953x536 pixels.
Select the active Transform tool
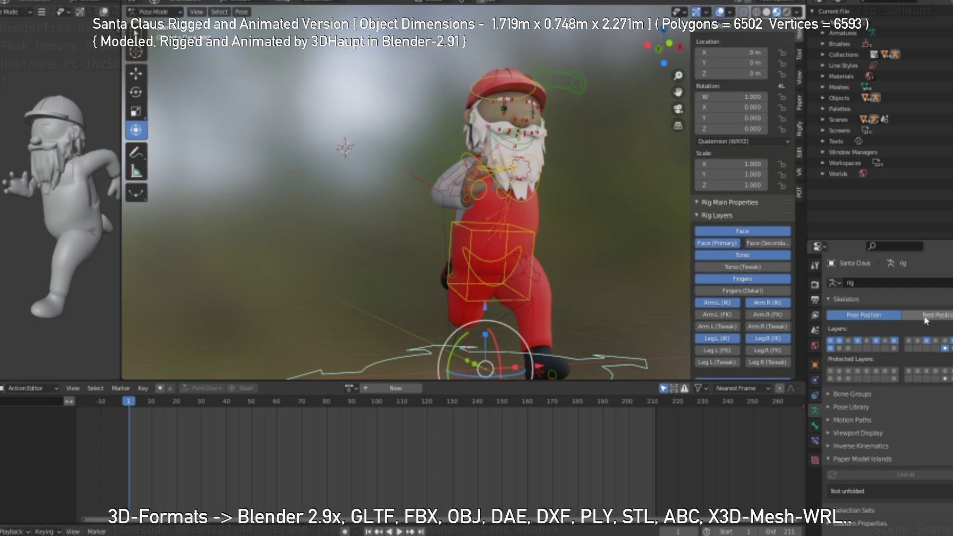click(136, 130)
